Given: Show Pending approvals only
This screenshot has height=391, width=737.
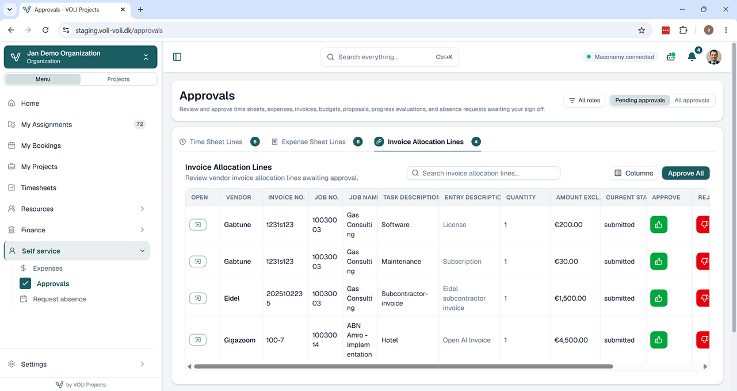Looking at the screenshot, I should (x=640, y=100).
